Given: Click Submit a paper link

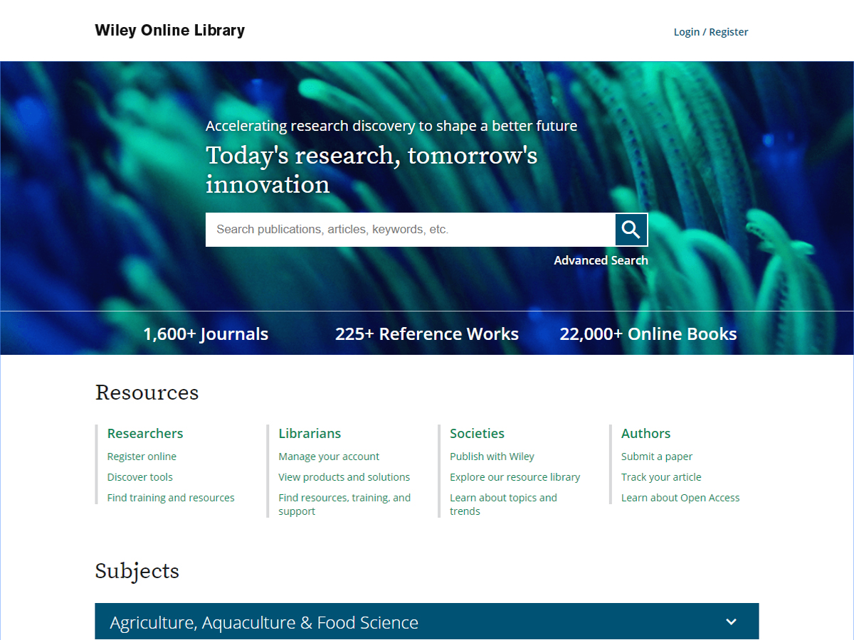Looking at the screenshot, I should coord(656,457).
